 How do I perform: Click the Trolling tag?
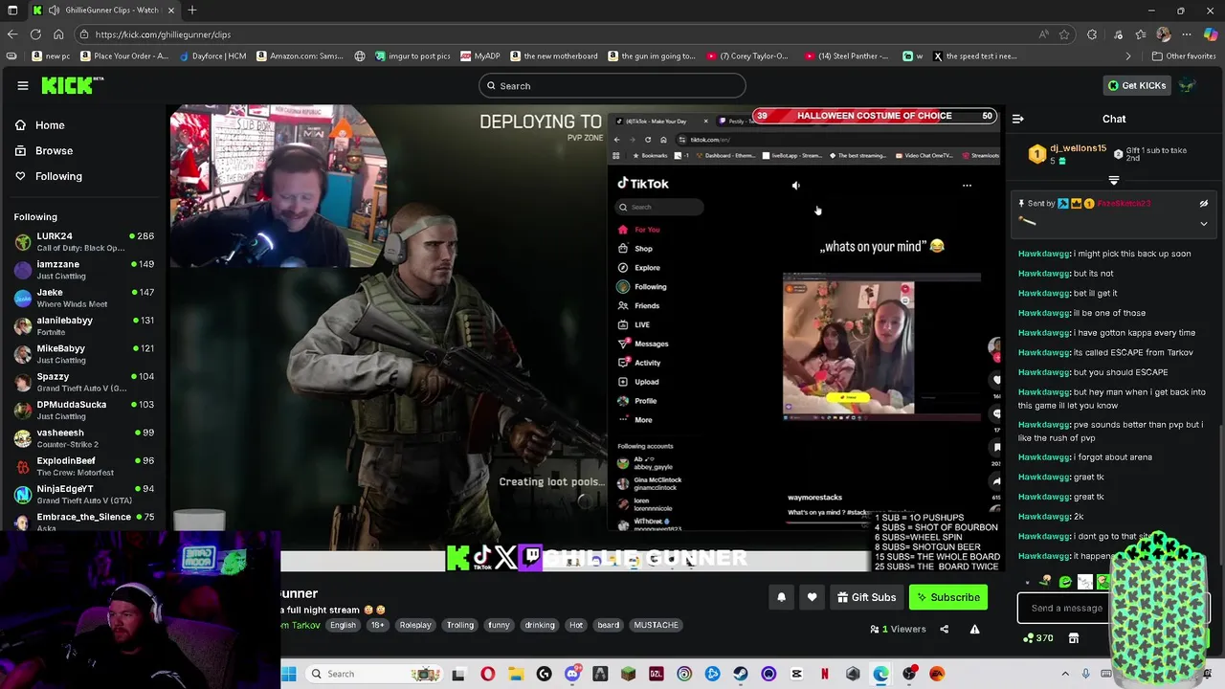[x=460, y=625]
